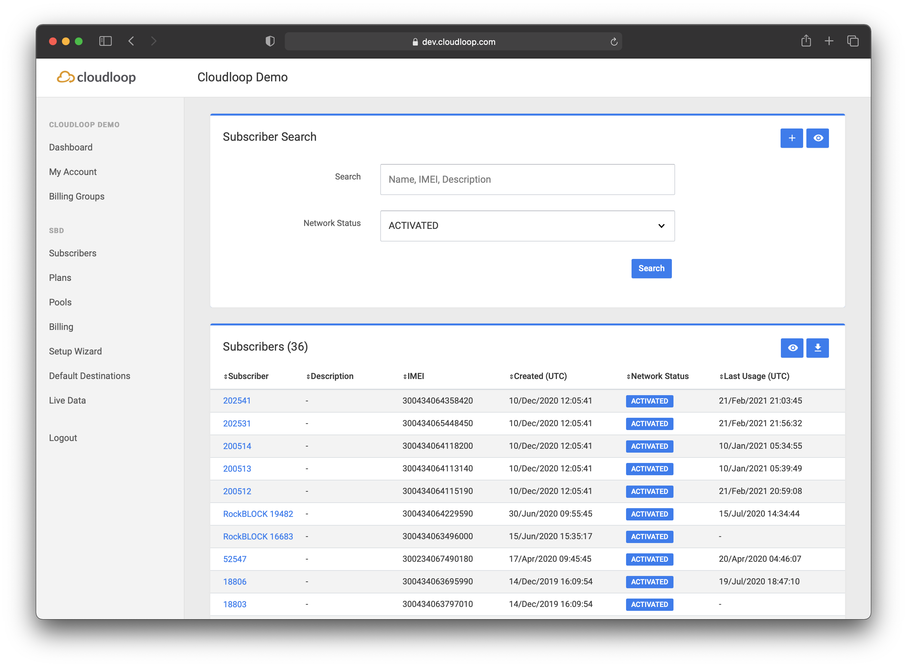Open subscriber RockBLOCK 16683 link

(x=258, y=537)
